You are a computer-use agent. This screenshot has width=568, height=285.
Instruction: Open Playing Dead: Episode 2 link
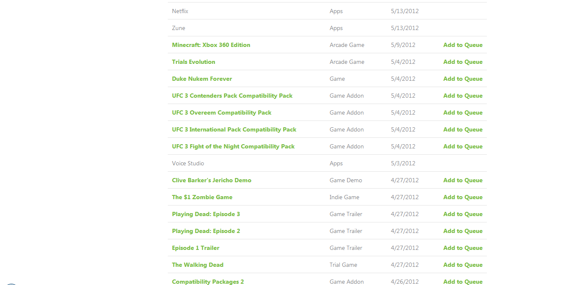206,231
